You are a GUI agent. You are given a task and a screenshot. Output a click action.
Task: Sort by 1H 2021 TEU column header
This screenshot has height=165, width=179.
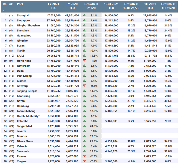pos(150,6)
